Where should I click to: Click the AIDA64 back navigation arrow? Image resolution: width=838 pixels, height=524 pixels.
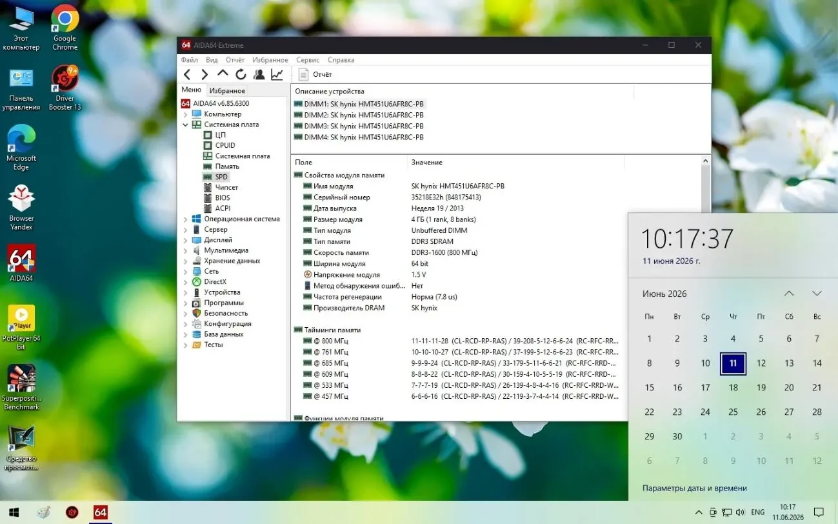click(187, 74)
